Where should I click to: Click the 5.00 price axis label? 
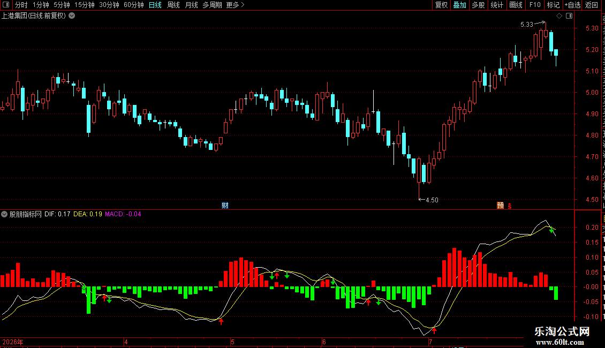(592, 92)
